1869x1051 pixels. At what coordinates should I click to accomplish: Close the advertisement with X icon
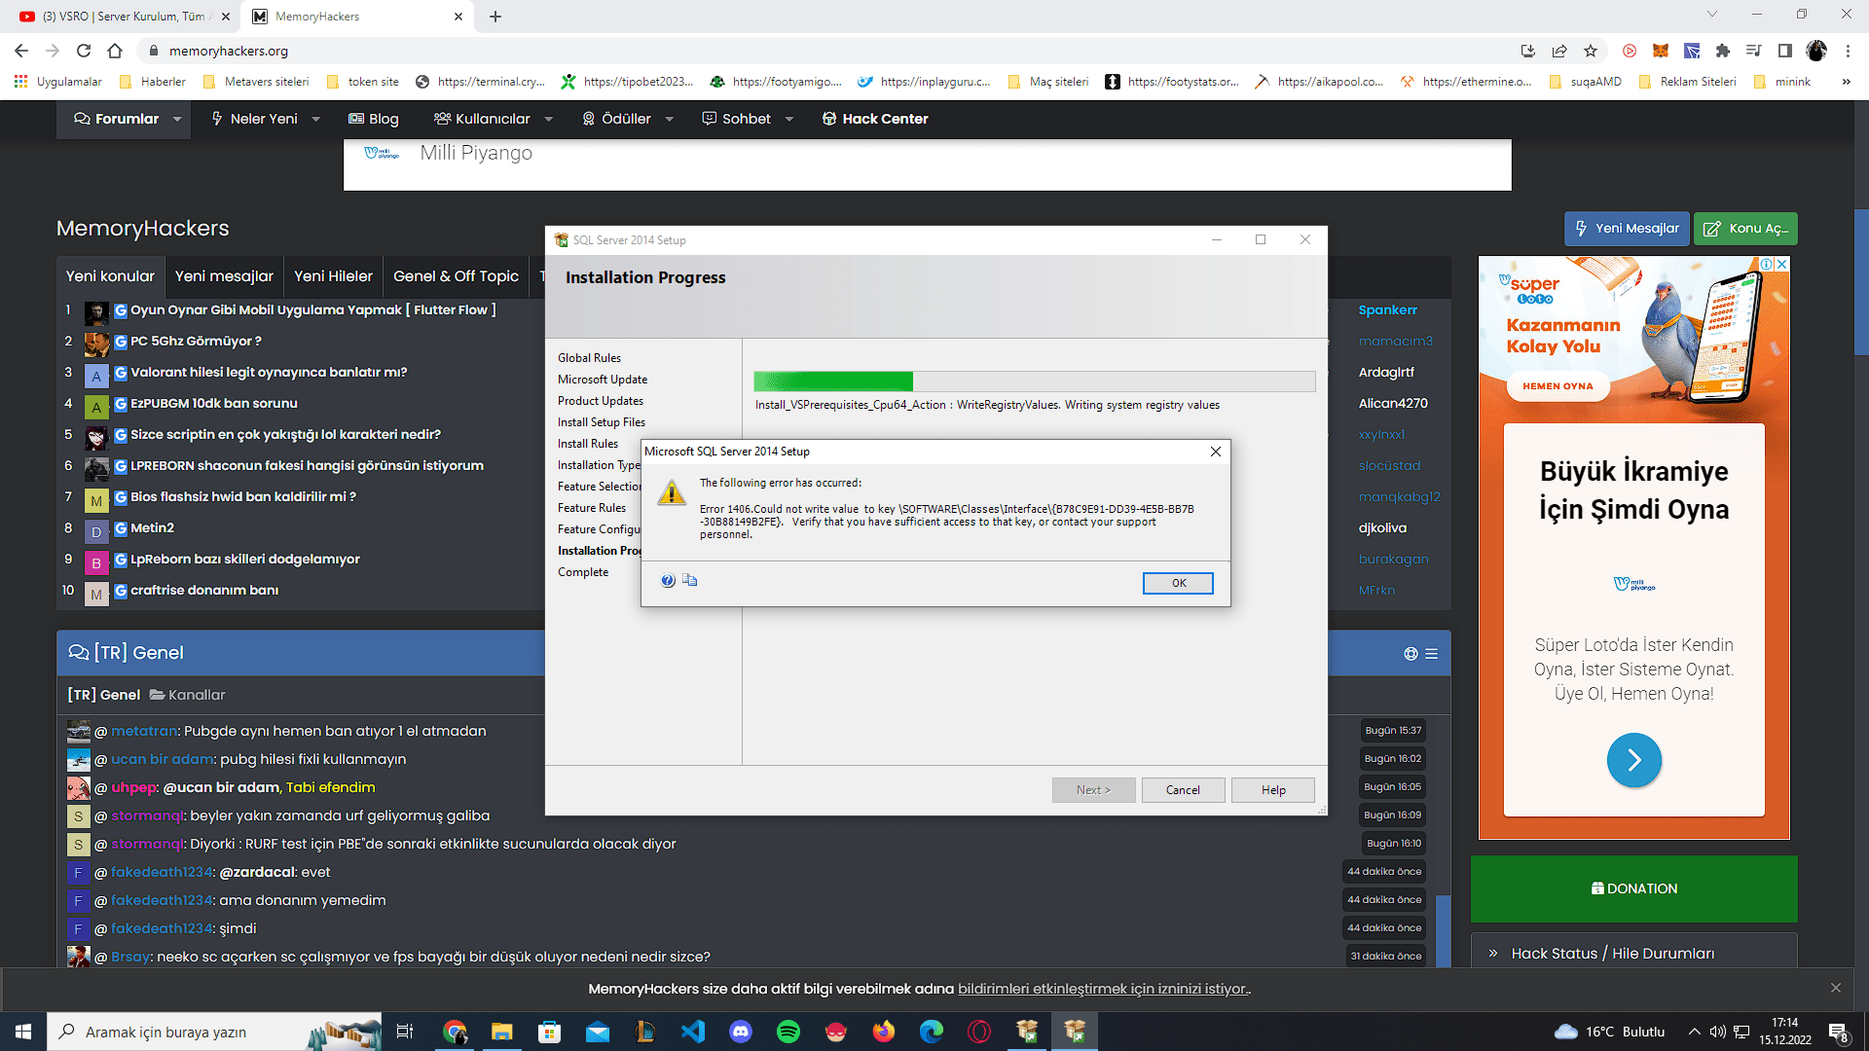1782,264
